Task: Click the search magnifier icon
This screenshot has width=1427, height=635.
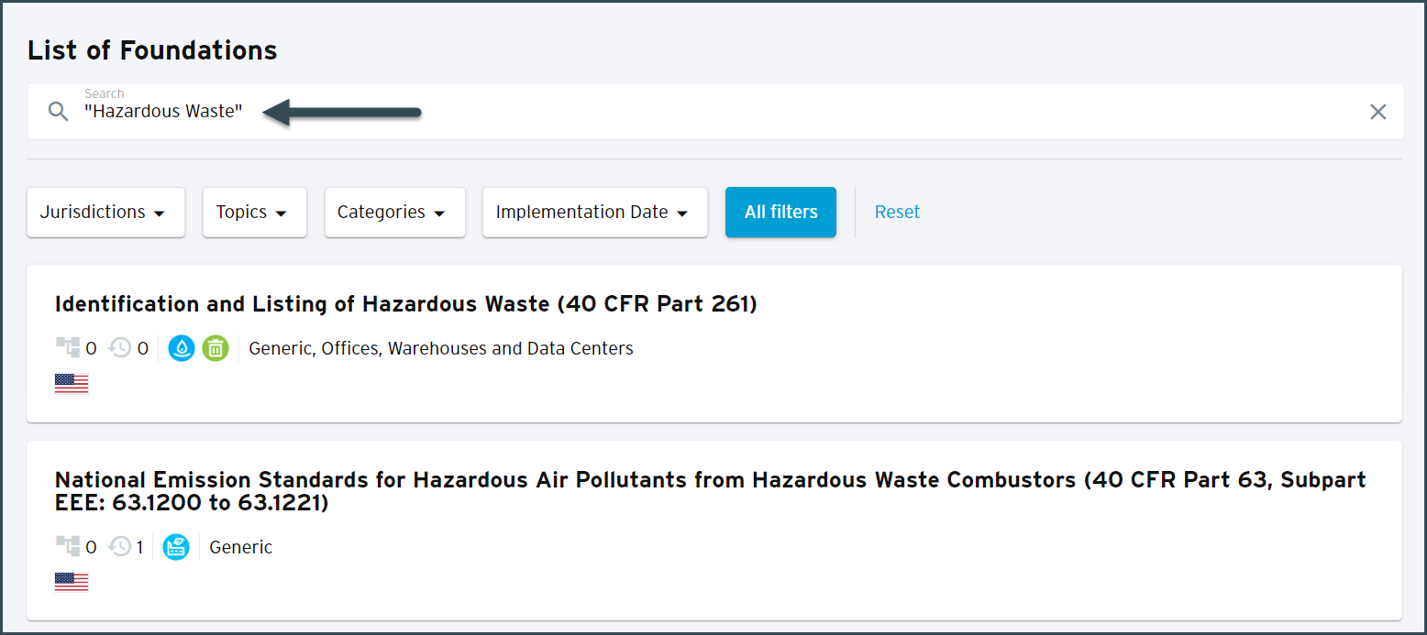Action: click(59, 112)
